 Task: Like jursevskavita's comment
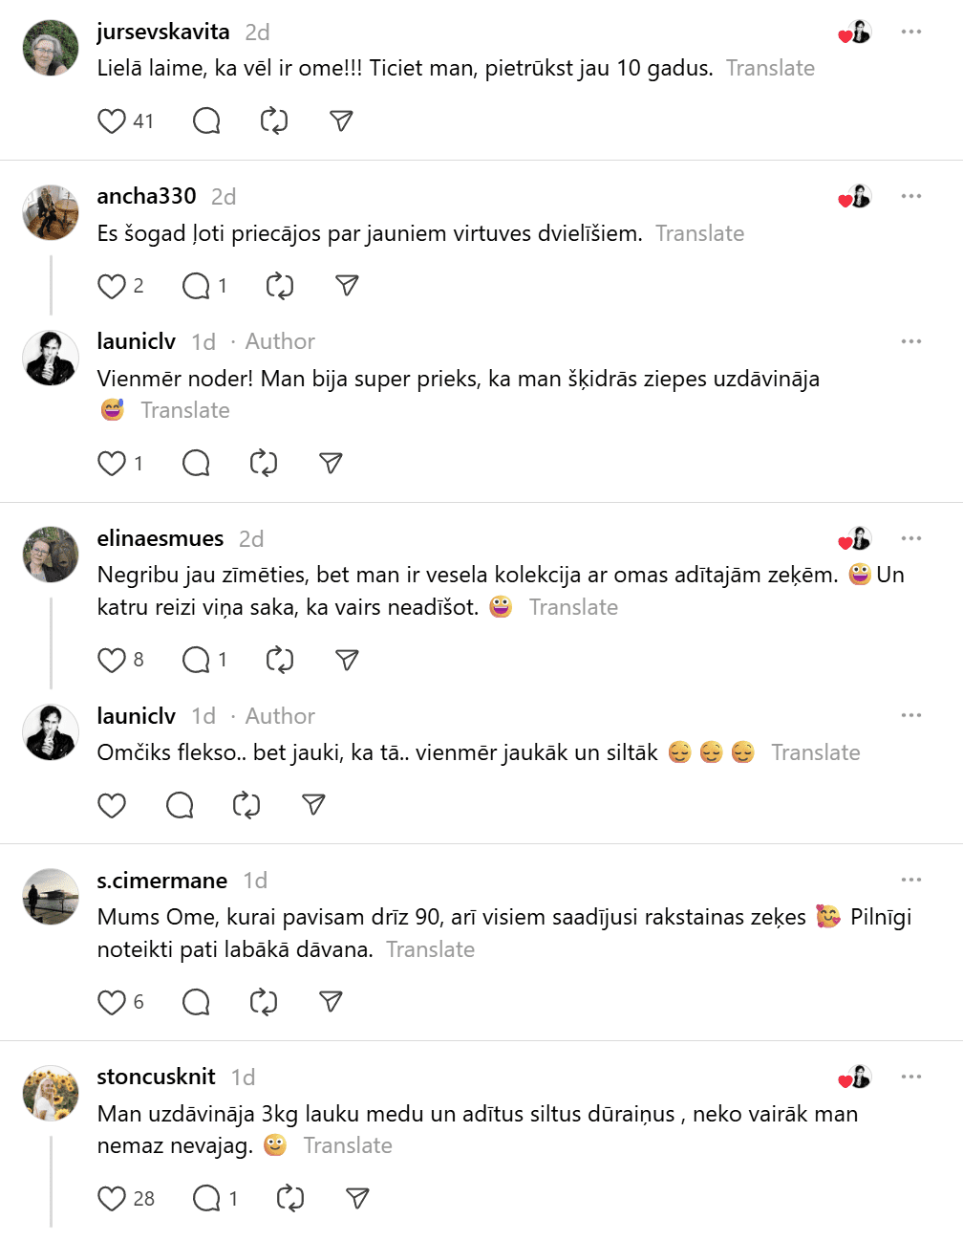(x=112, y=121)
